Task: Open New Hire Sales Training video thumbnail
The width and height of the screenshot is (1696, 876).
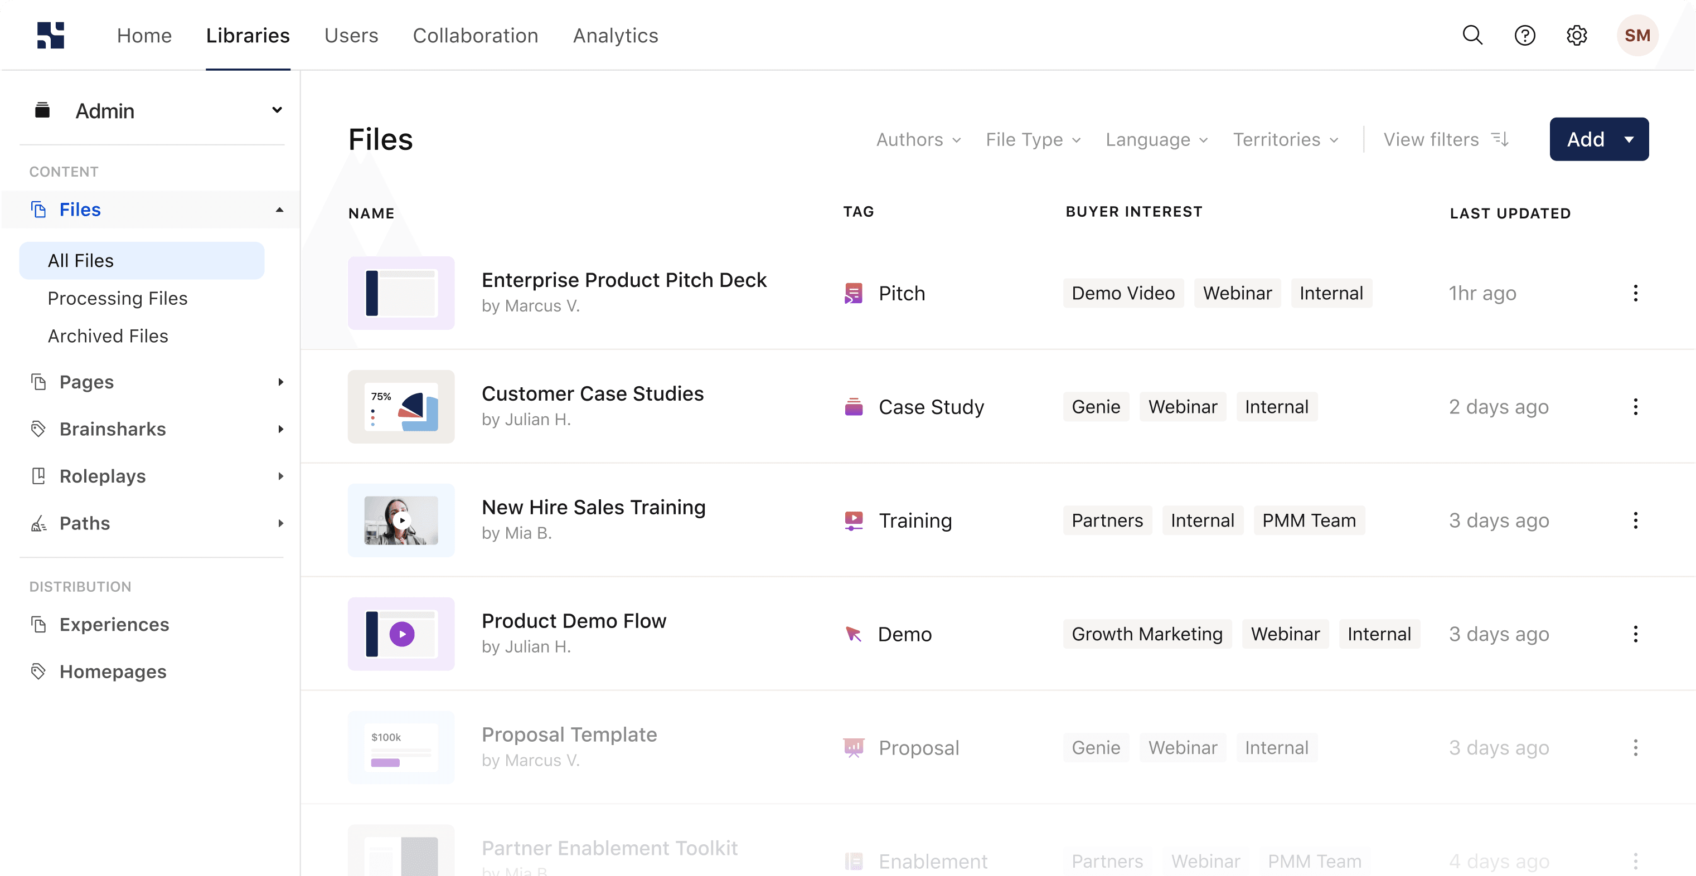Action: pyautogui.click(x=401, y=520)
